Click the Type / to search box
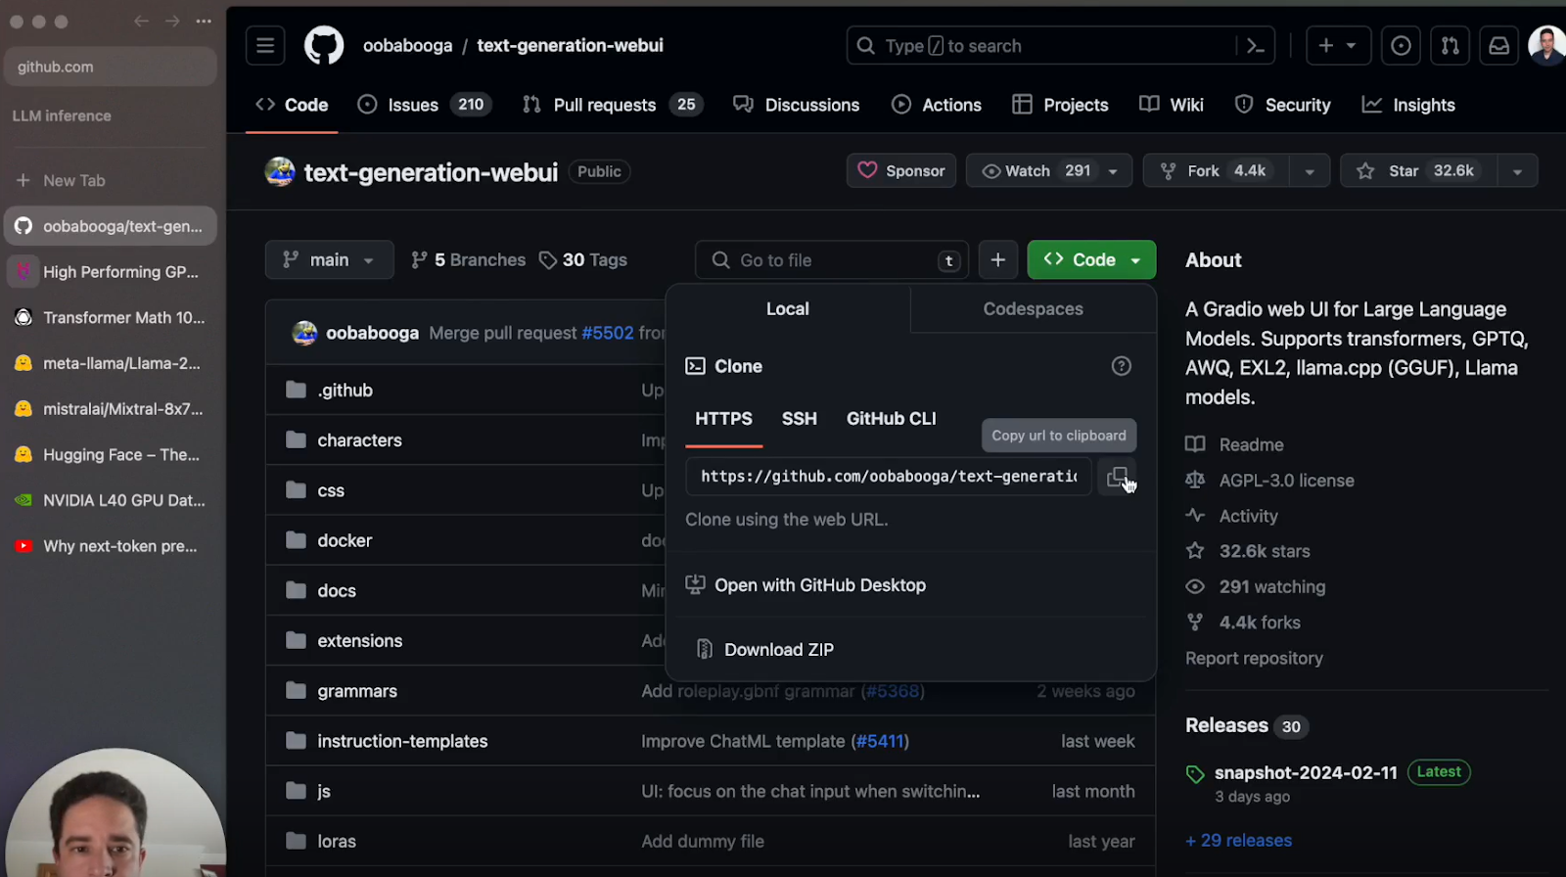This screenshot has height=877, width=1566. (1060, 46)
